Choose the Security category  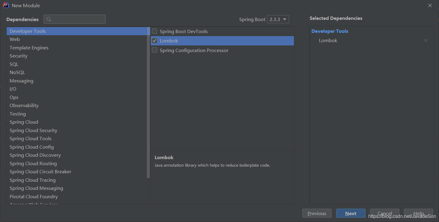[x=77, y=56]
